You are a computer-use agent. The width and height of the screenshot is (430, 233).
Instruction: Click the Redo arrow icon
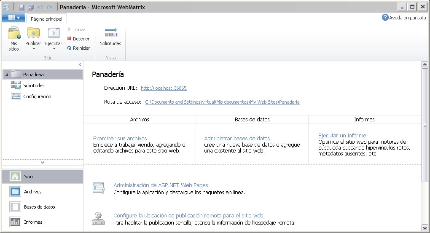(49, 8)
